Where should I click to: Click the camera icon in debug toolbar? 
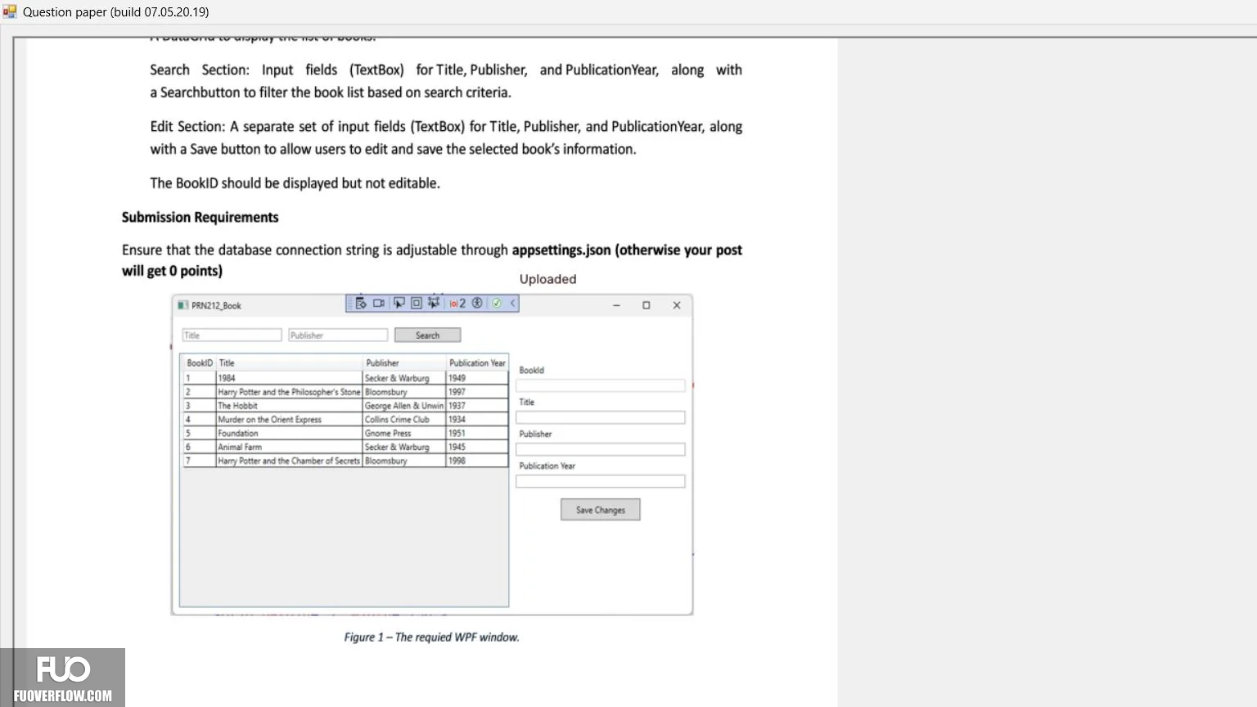tap(379, 304)
